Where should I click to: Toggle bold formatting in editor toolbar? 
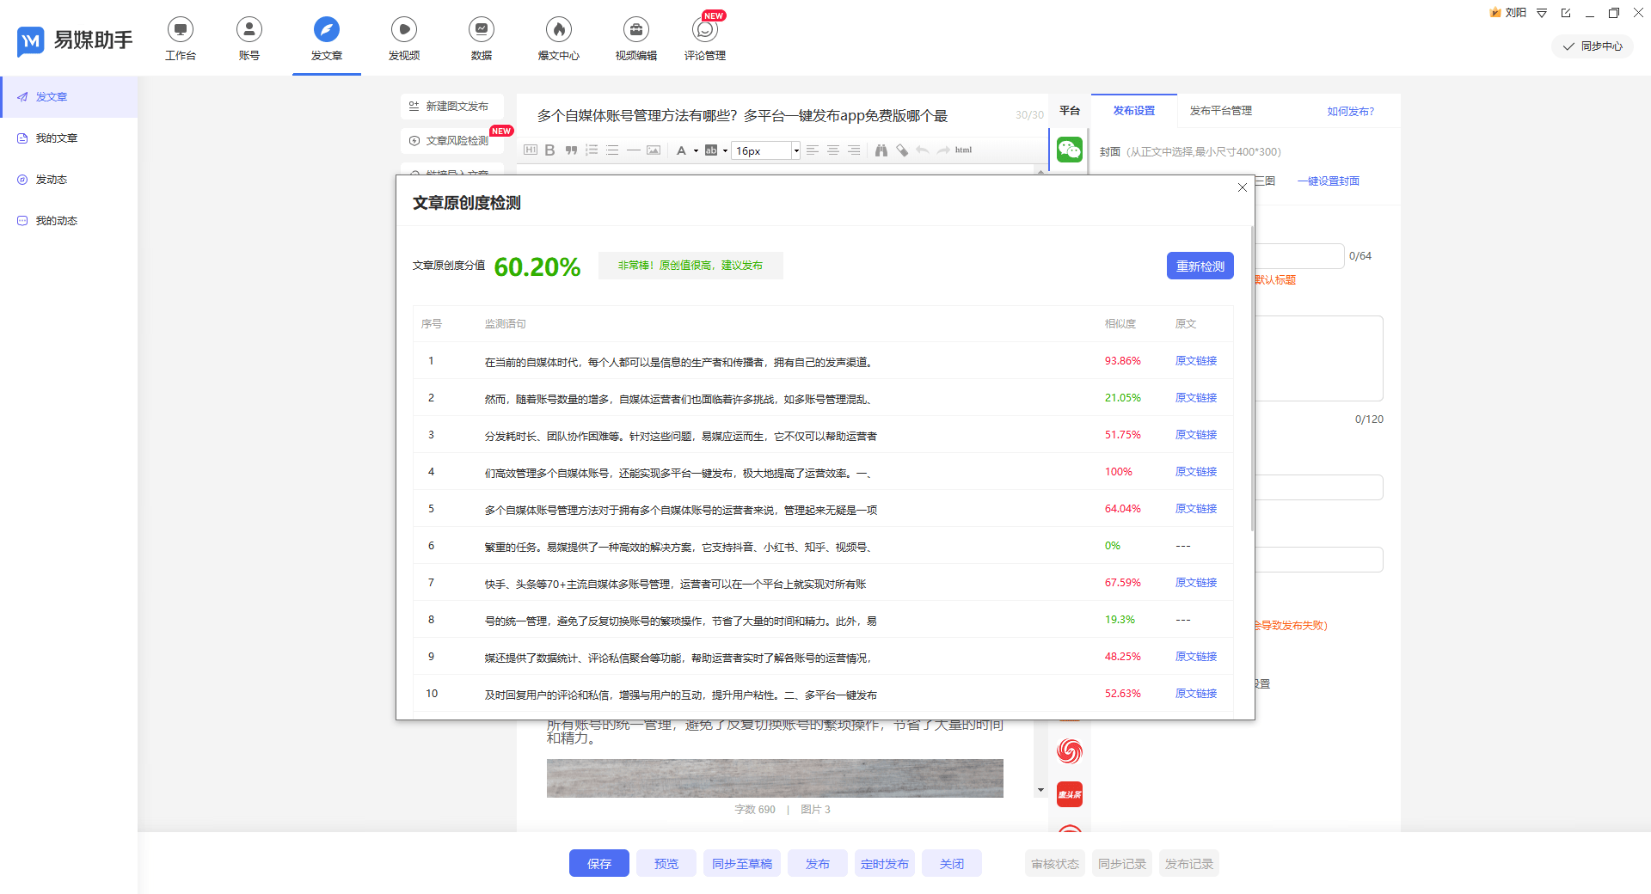click(x=550, y=150)
